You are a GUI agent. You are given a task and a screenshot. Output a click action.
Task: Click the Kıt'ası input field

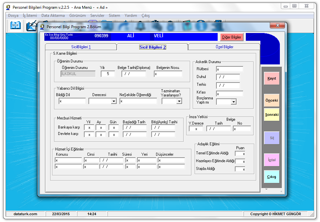point(230,94)
